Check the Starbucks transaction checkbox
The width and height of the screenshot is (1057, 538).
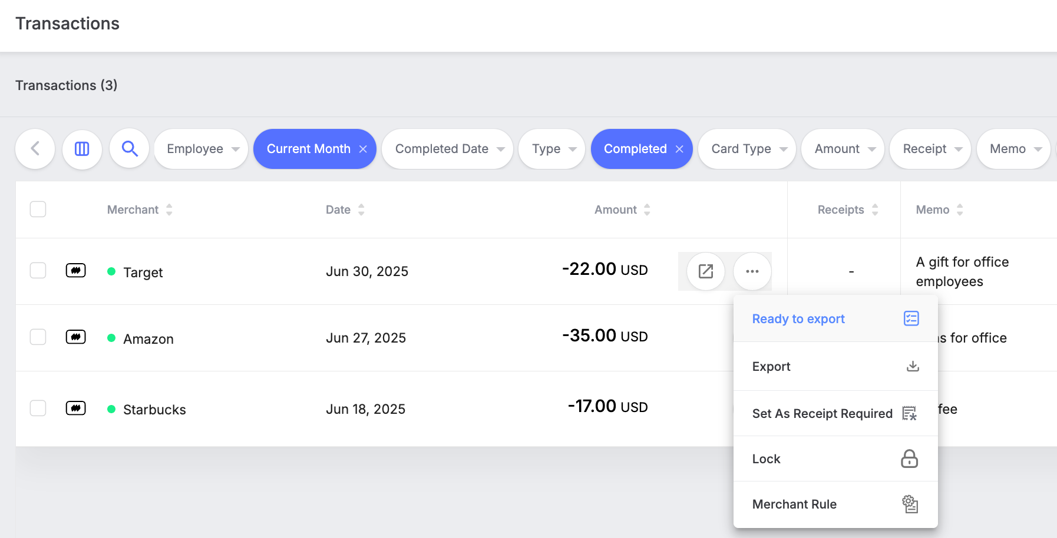38,408
